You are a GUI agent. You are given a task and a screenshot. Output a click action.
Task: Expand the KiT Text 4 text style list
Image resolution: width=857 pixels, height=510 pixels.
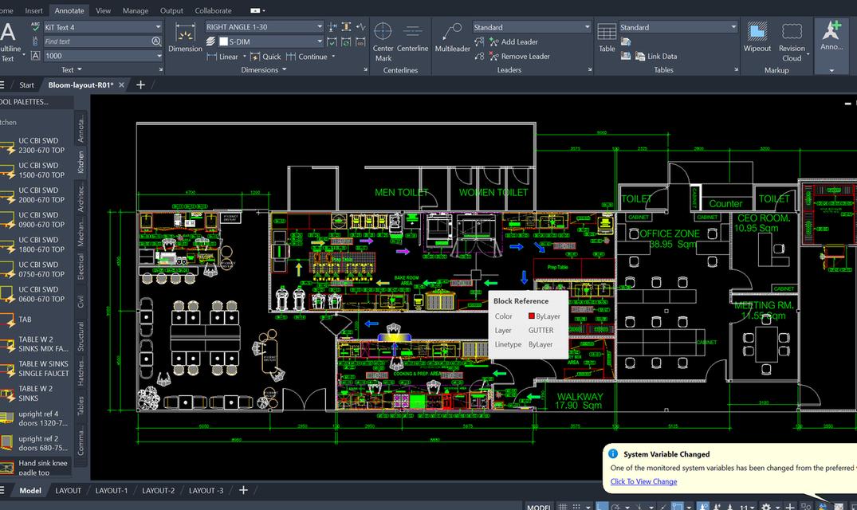pos(158,26)
